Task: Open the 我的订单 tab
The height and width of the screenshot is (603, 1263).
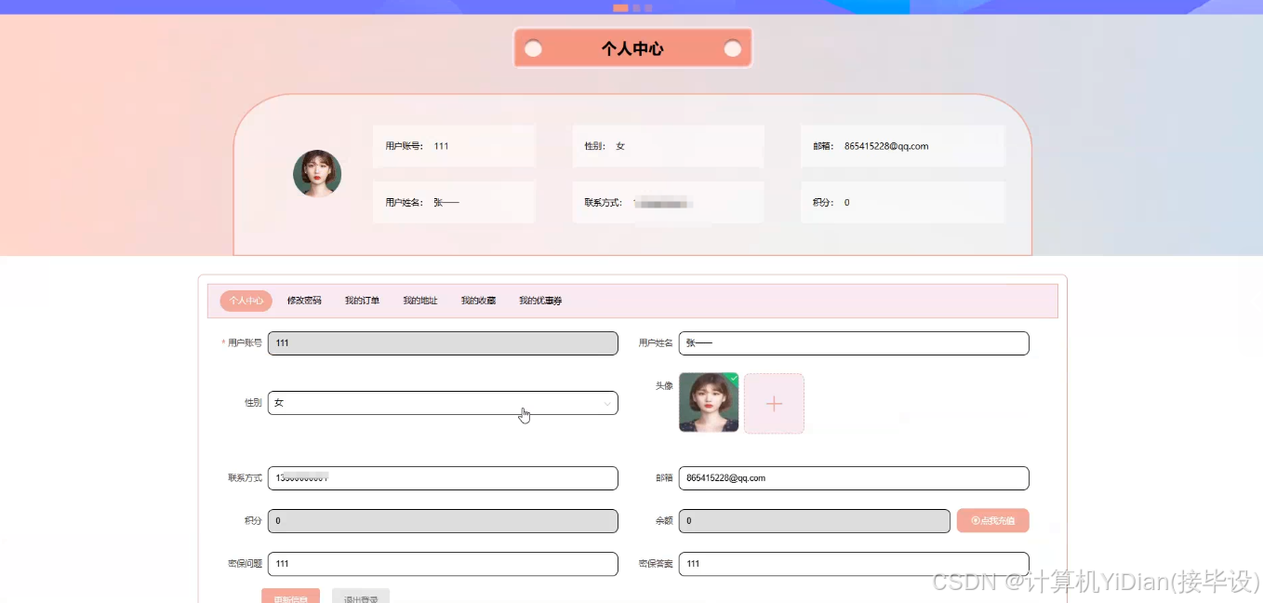Action: [362, 301]
